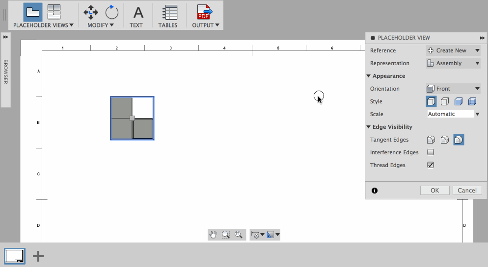488x267 pixels.
Task: Select the sheet thumbnail at bottom
Action: tap(15, 256)
